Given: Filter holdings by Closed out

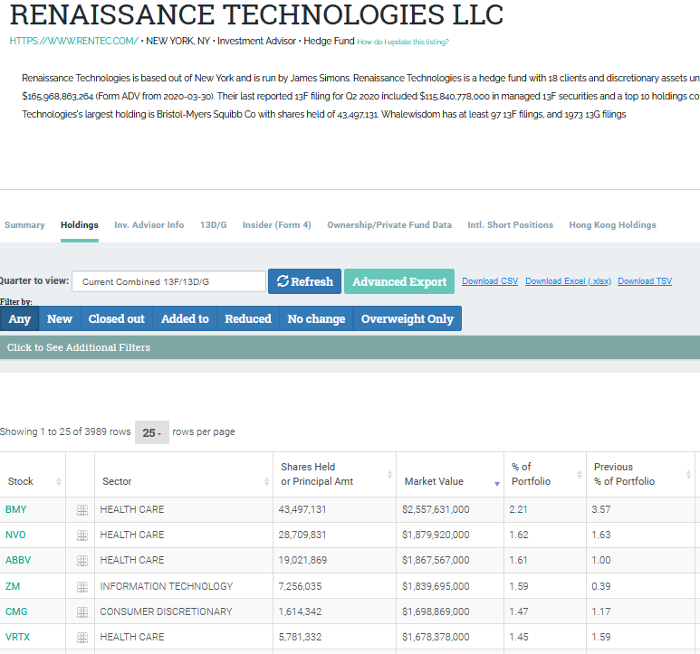Looking at the screenshot, I should point(116,318).
